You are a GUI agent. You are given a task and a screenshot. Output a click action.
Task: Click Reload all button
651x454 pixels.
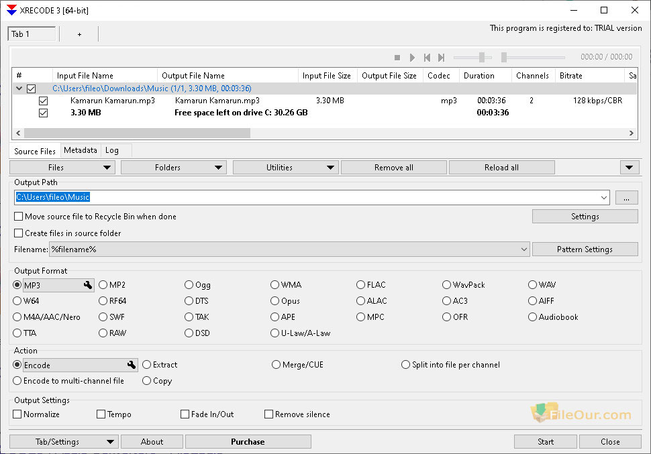[501, 168]
